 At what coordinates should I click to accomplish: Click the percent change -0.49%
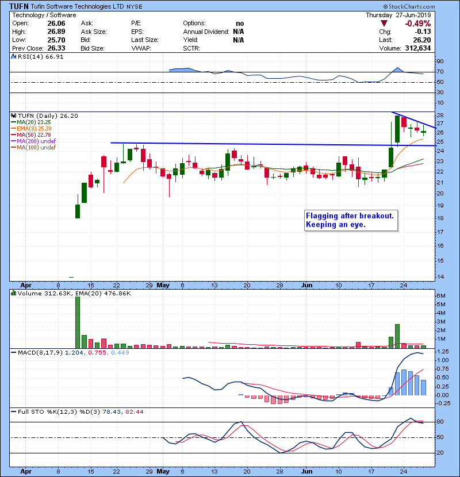[x=417, y=24]
